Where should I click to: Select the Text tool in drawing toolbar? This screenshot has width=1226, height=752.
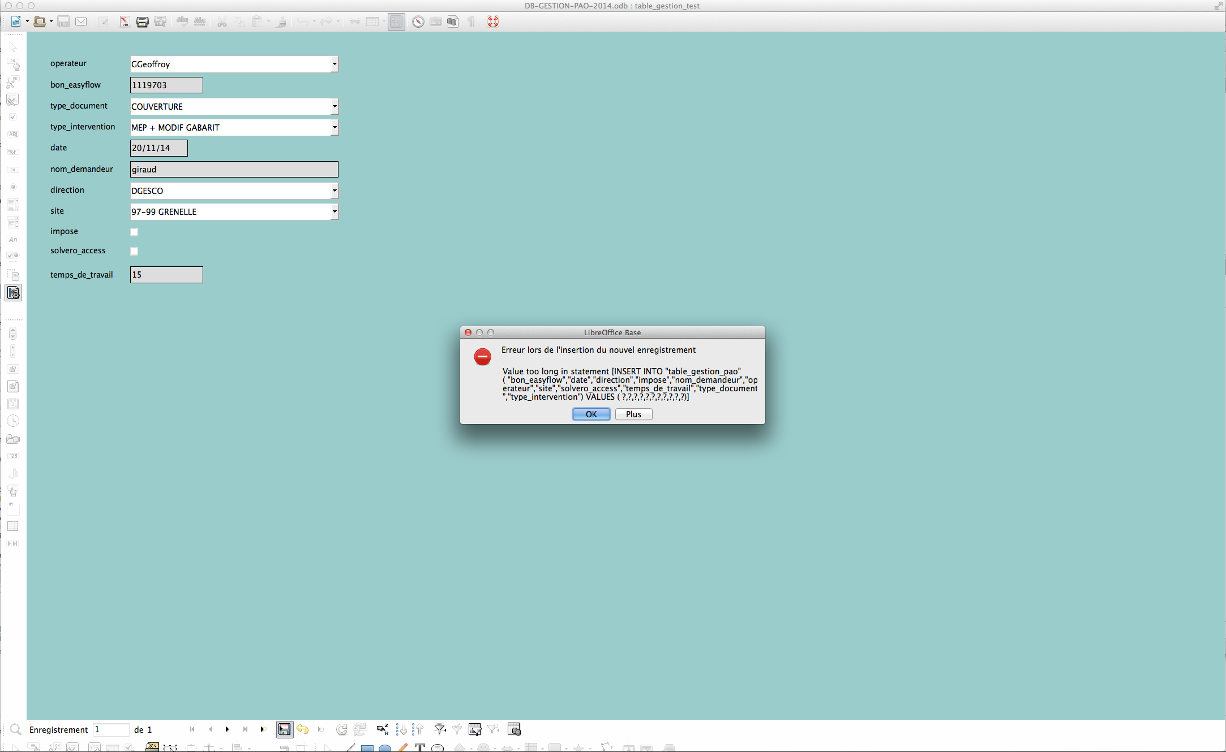419,748
